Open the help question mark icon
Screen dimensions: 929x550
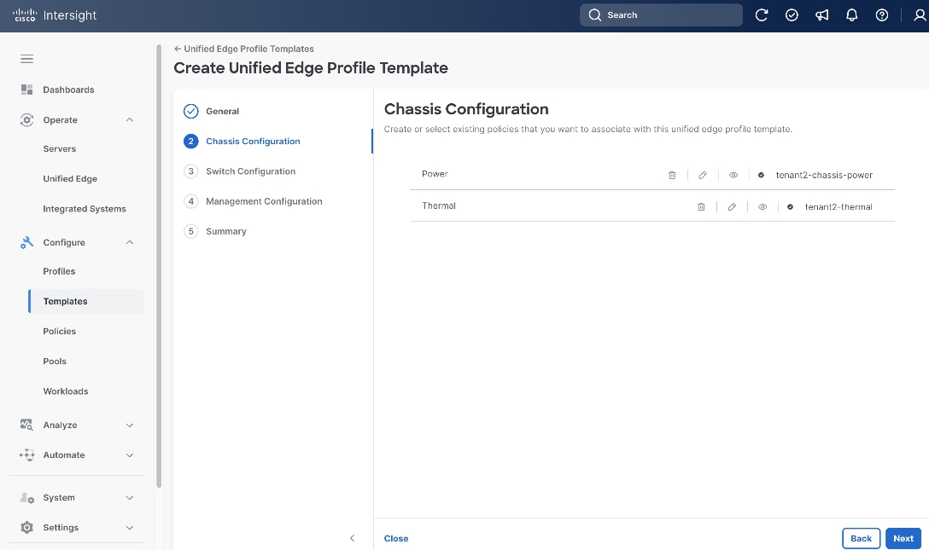click(881, 15)
